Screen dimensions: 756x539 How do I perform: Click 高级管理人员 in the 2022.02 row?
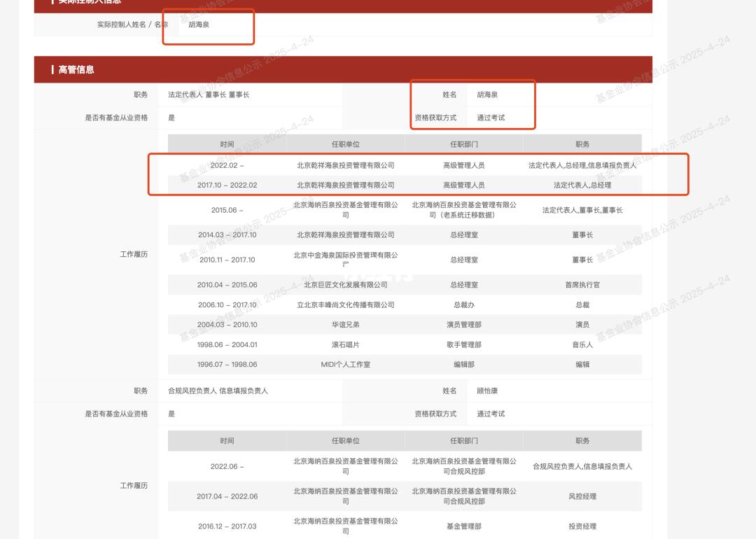pyautogui.click(x=464, y=165)
